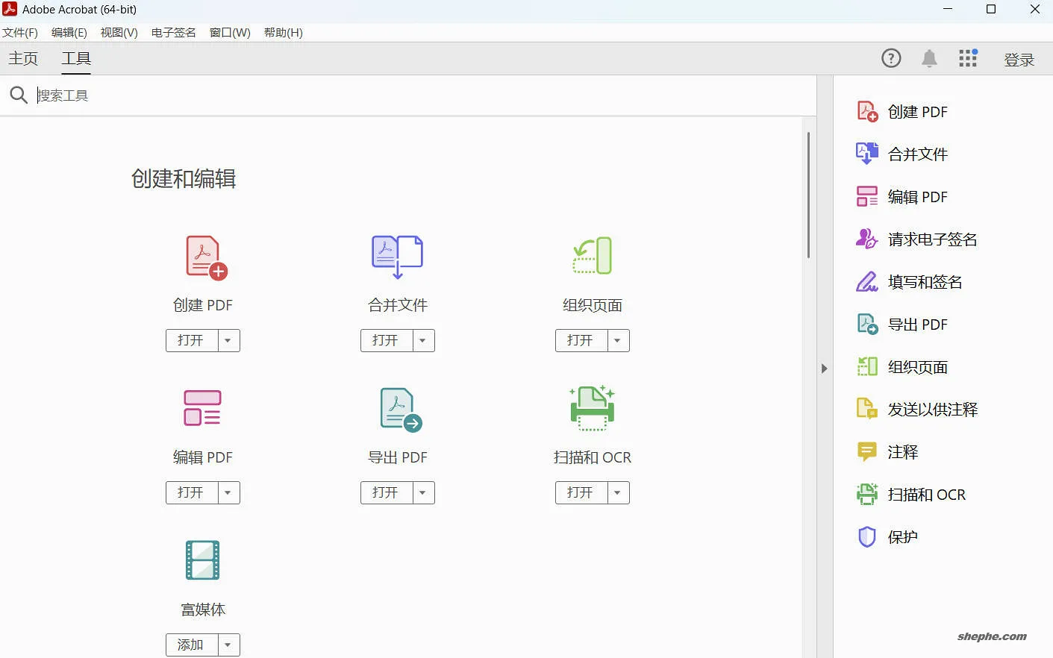Click 添加 button under 富媒体
The image size is (1053, 658).
192,645
